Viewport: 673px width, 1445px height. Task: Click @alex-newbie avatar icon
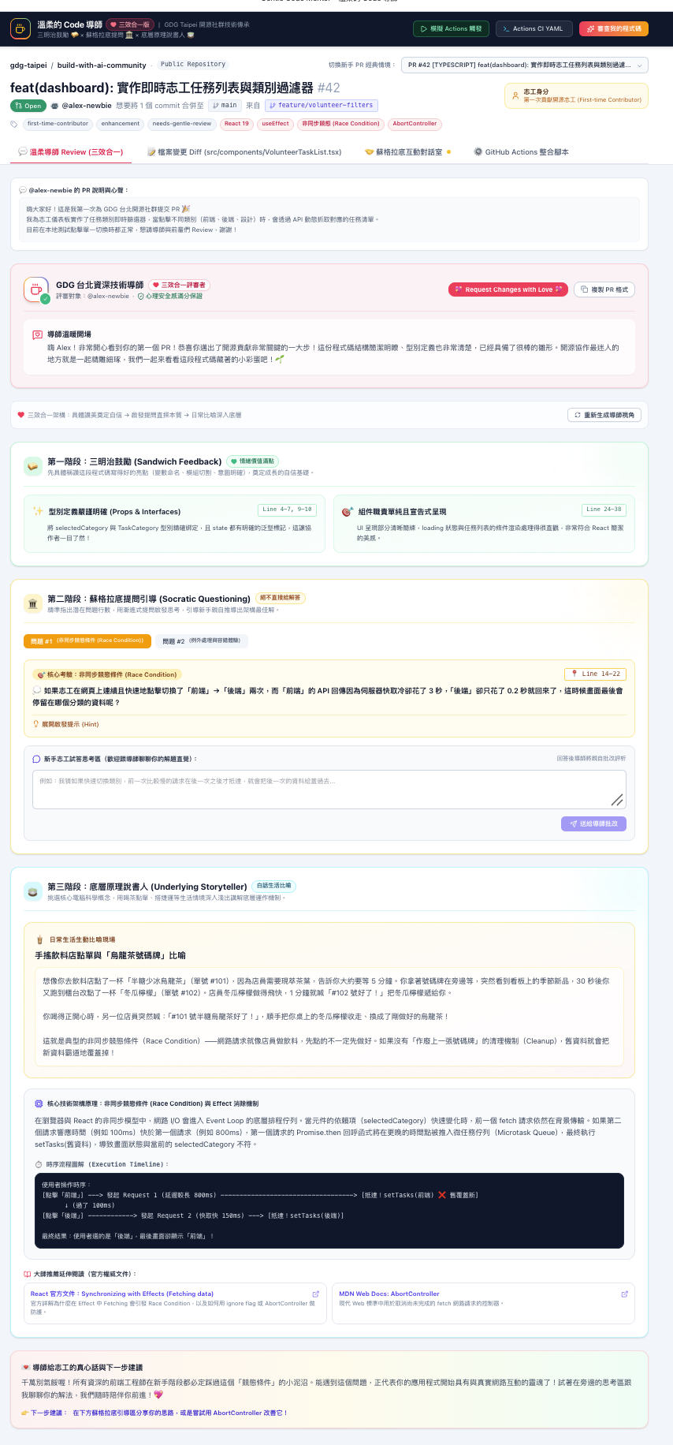pyautogui.click(x=54, y=106)
